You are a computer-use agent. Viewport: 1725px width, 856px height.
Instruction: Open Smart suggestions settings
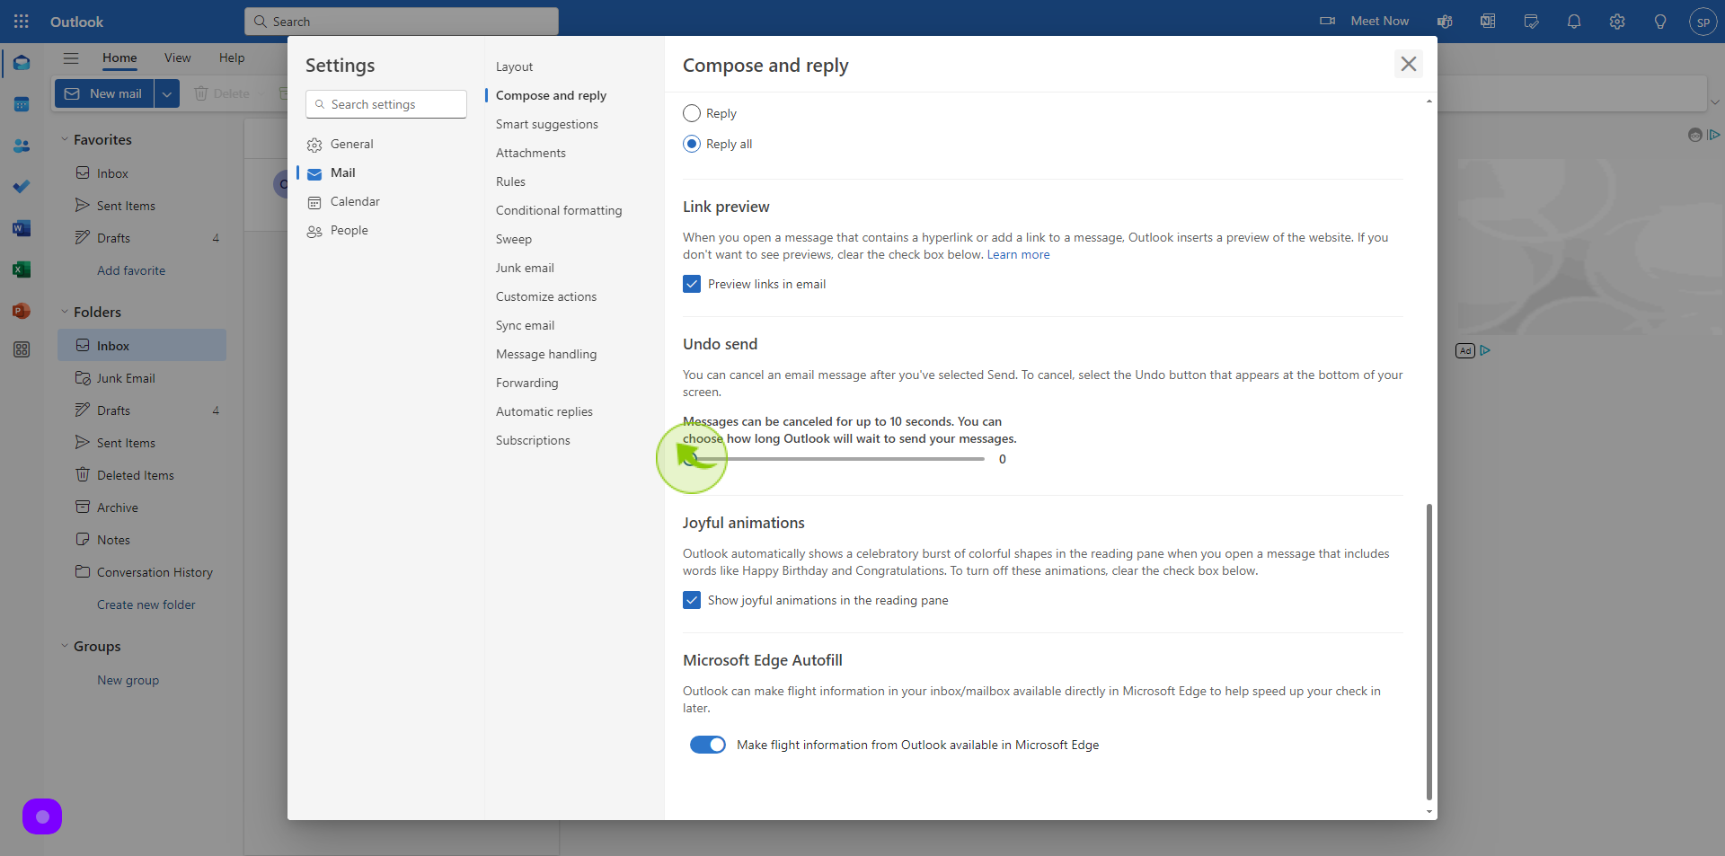click(546, 124)
